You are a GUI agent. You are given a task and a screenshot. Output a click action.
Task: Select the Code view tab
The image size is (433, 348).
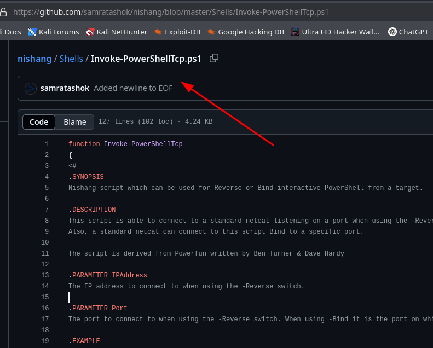(39, 122)
